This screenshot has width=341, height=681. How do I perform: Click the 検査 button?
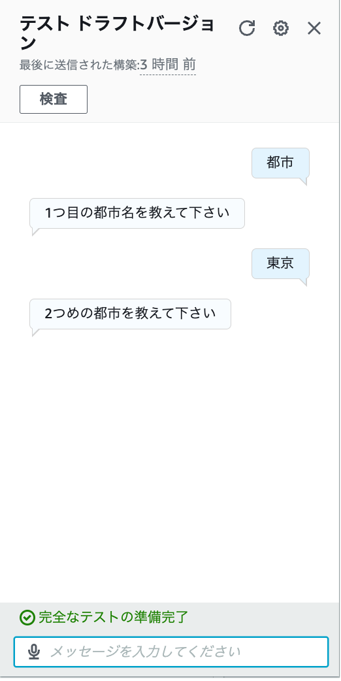tap(54, 99)
